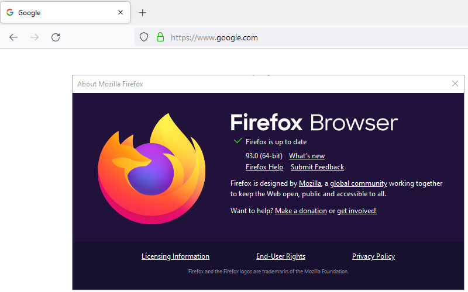Close the Google tab
468x292 pixels.
point(121,12)
